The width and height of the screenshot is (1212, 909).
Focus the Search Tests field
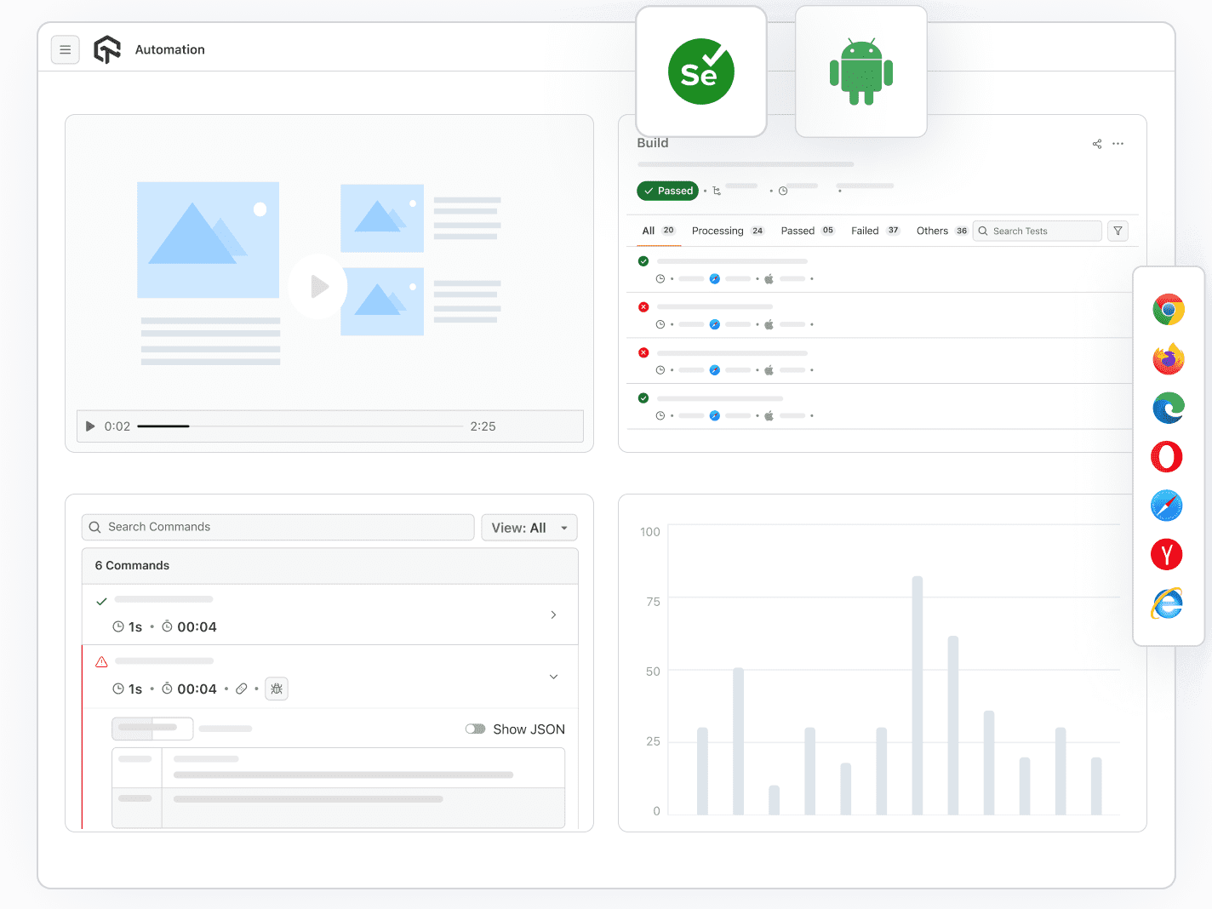click(x=1038, y=231)
